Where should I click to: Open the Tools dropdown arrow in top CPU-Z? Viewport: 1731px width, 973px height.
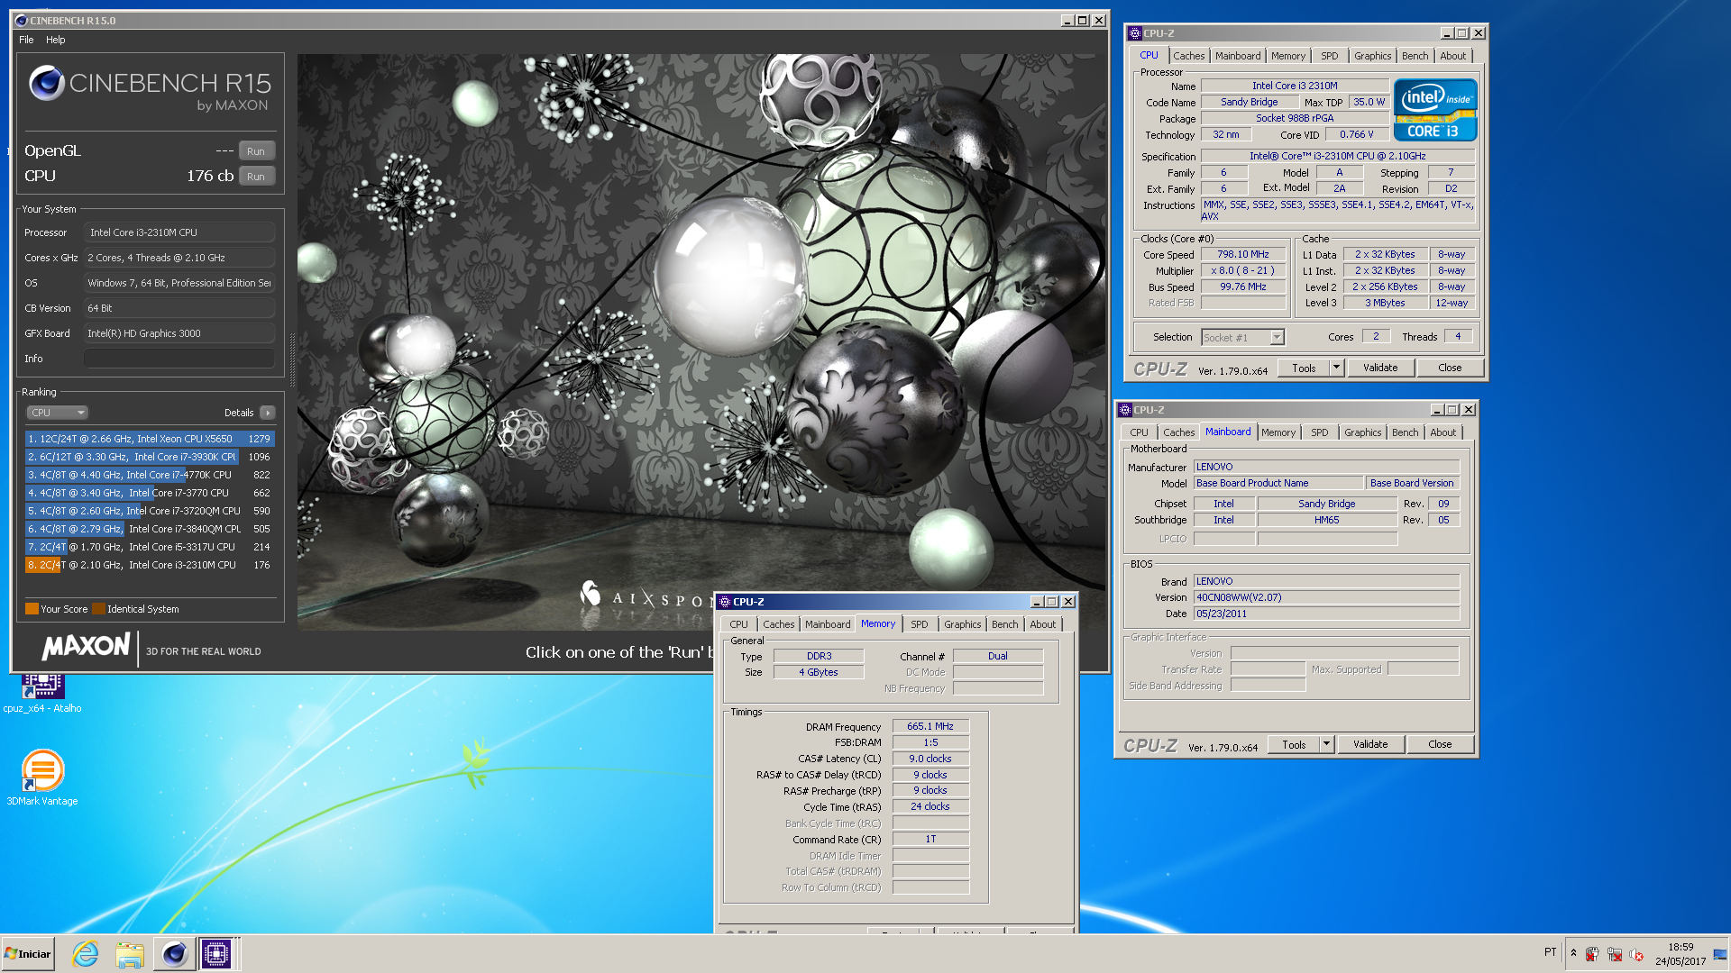click(x=1337, y=368)
